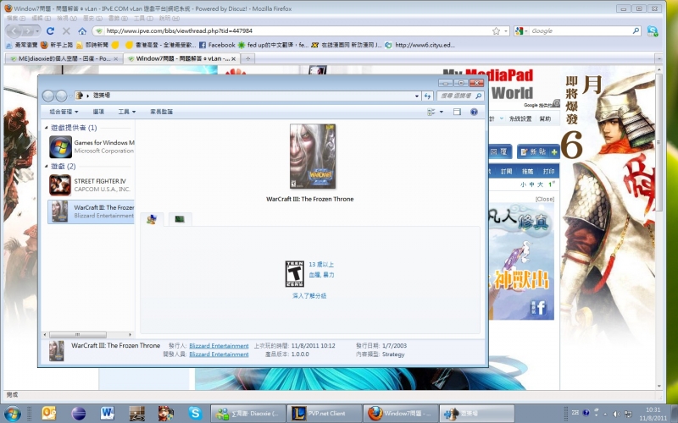The image size is (678, 423).
Task: Switch to Firefox Window7 taskbar button
Action: [x=400, y=414]
